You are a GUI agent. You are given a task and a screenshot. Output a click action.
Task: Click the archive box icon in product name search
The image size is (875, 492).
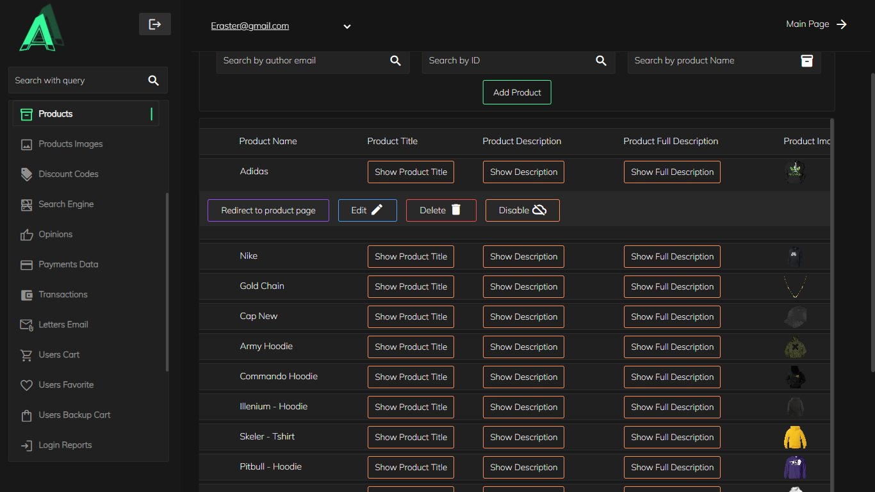[x=806, y=61]
